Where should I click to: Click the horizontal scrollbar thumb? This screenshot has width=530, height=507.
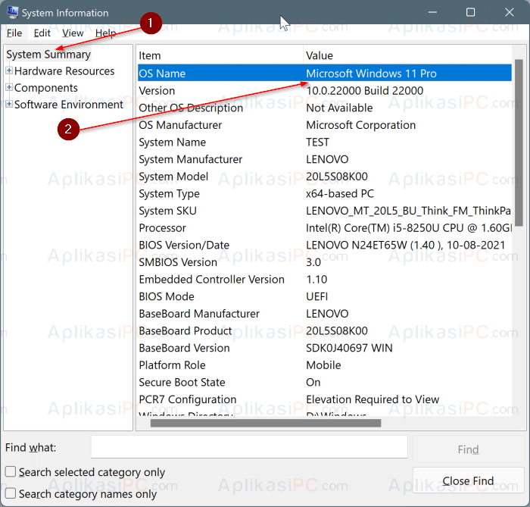tap(266, 423)
